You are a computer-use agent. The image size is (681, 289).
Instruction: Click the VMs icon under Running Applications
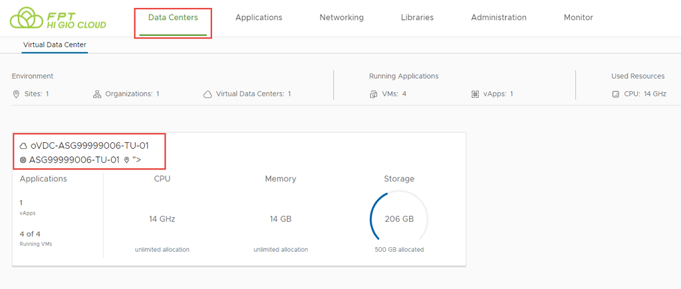point(373,94)
